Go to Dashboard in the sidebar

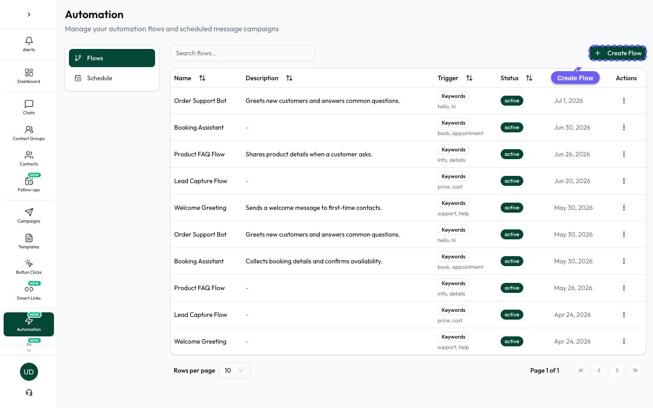click(x=29, y=76)
